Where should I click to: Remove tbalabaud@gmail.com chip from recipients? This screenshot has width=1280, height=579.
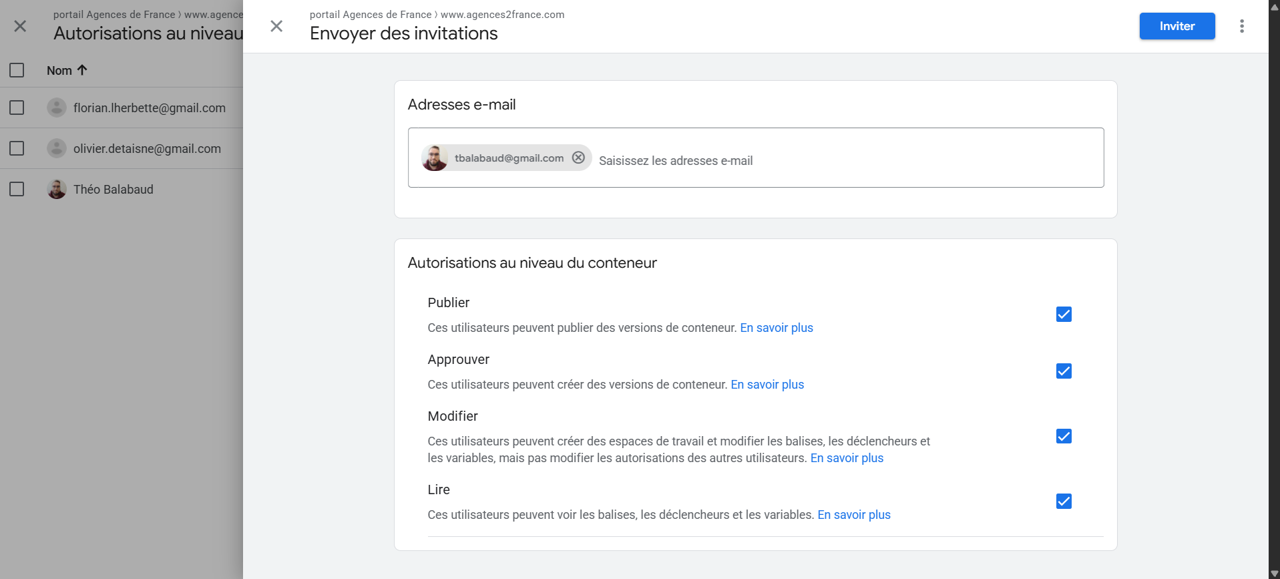point(578,158)
